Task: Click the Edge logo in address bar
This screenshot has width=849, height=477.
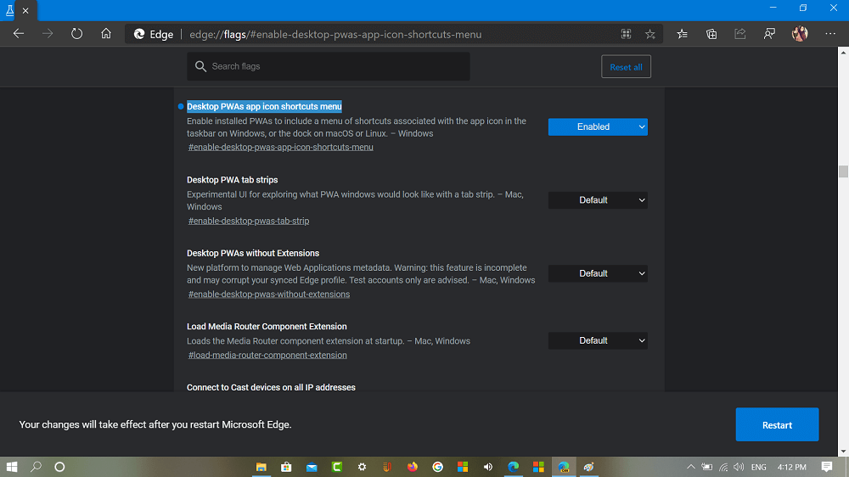Action: tap(139, 34)
